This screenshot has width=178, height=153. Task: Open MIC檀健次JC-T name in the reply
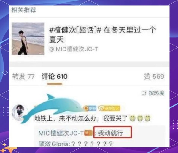[61, 133]
